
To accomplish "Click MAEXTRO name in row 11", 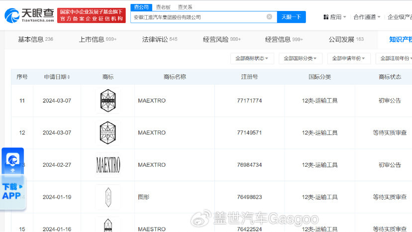I will coord(152,101).
